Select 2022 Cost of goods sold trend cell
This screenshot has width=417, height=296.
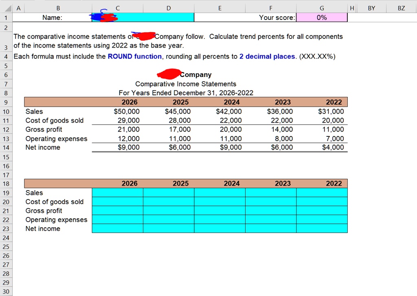point(322,202)
